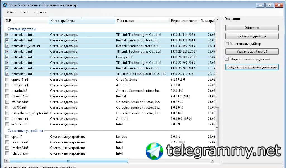The image size is (286, 168).
Task: Select version 1030.22.202.2018 cell
Action: [x=183, y=63]
